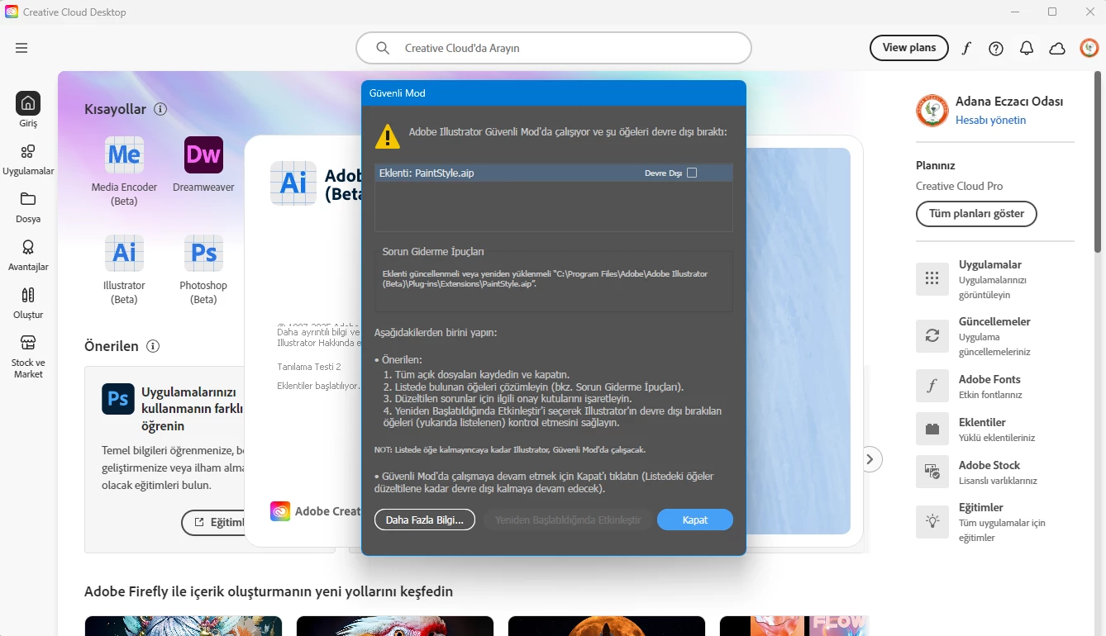Click the Ps icon on the Önerilen card
Screen dimensions: 1106x636
tap(118, 398)
